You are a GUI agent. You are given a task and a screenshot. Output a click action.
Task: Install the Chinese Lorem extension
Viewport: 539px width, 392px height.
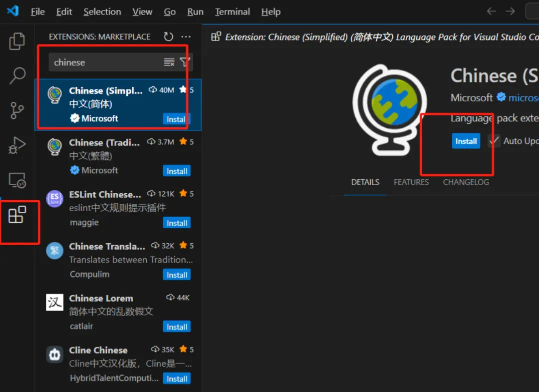177,327
